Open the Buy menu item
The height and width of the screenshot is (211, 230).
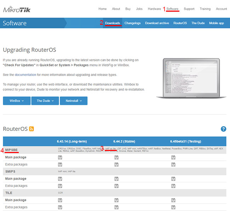pos(128,9)
